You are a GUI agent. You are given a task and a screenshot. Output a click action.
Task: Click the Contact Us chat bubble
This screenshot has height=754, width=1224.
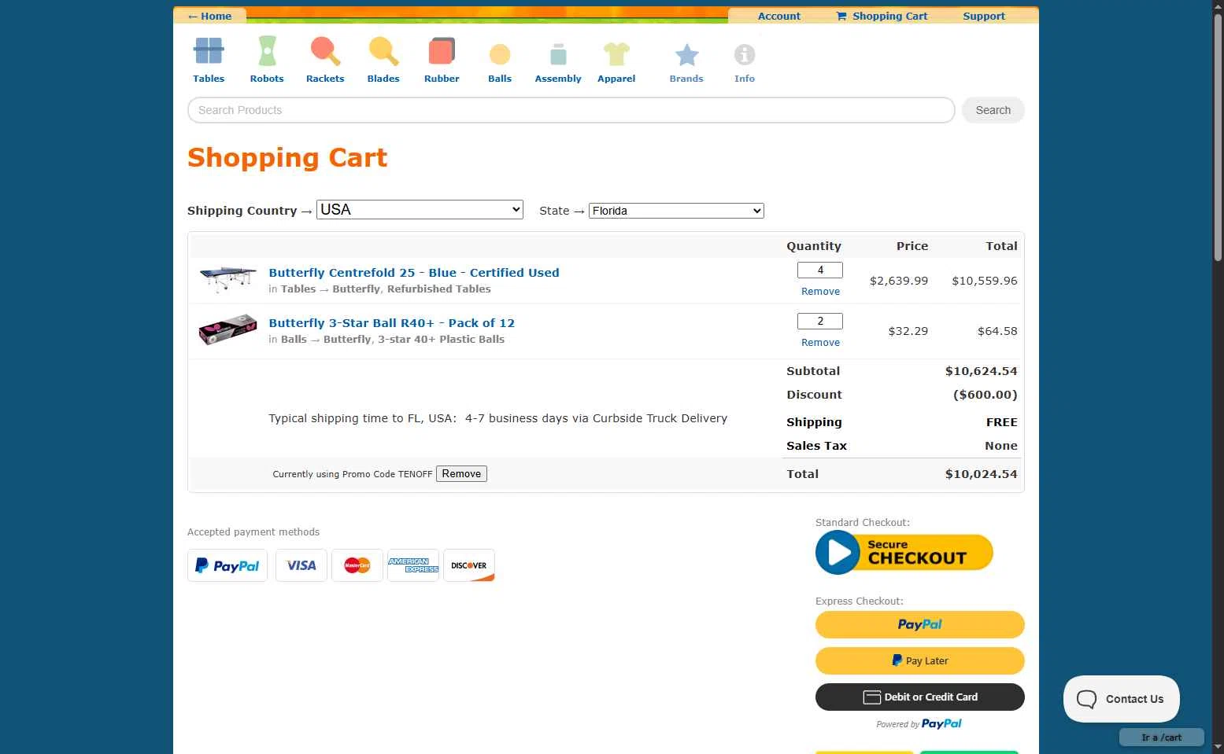(1121, 699)
